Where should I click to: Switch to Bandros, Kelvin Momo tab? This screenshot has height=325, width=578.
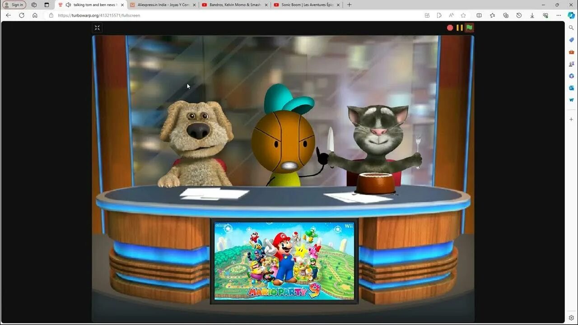(x=235, y=5)
